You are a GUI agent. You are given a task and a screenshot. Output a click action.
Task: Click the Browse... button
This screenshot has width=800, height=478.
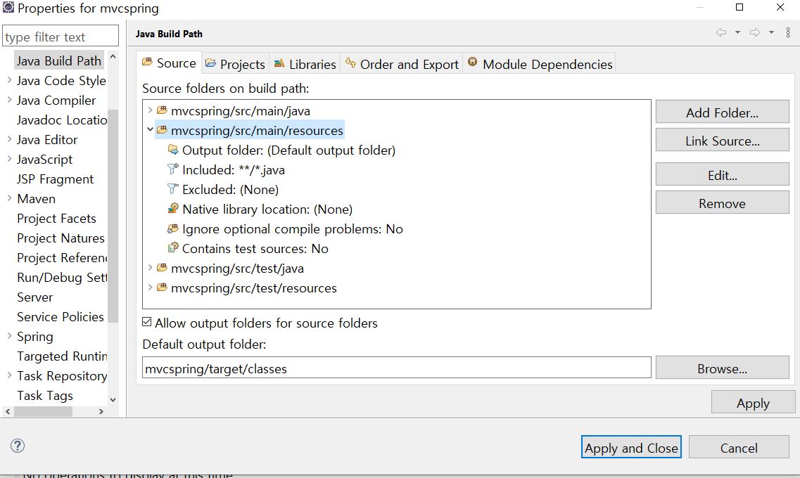tap(722, 368)
